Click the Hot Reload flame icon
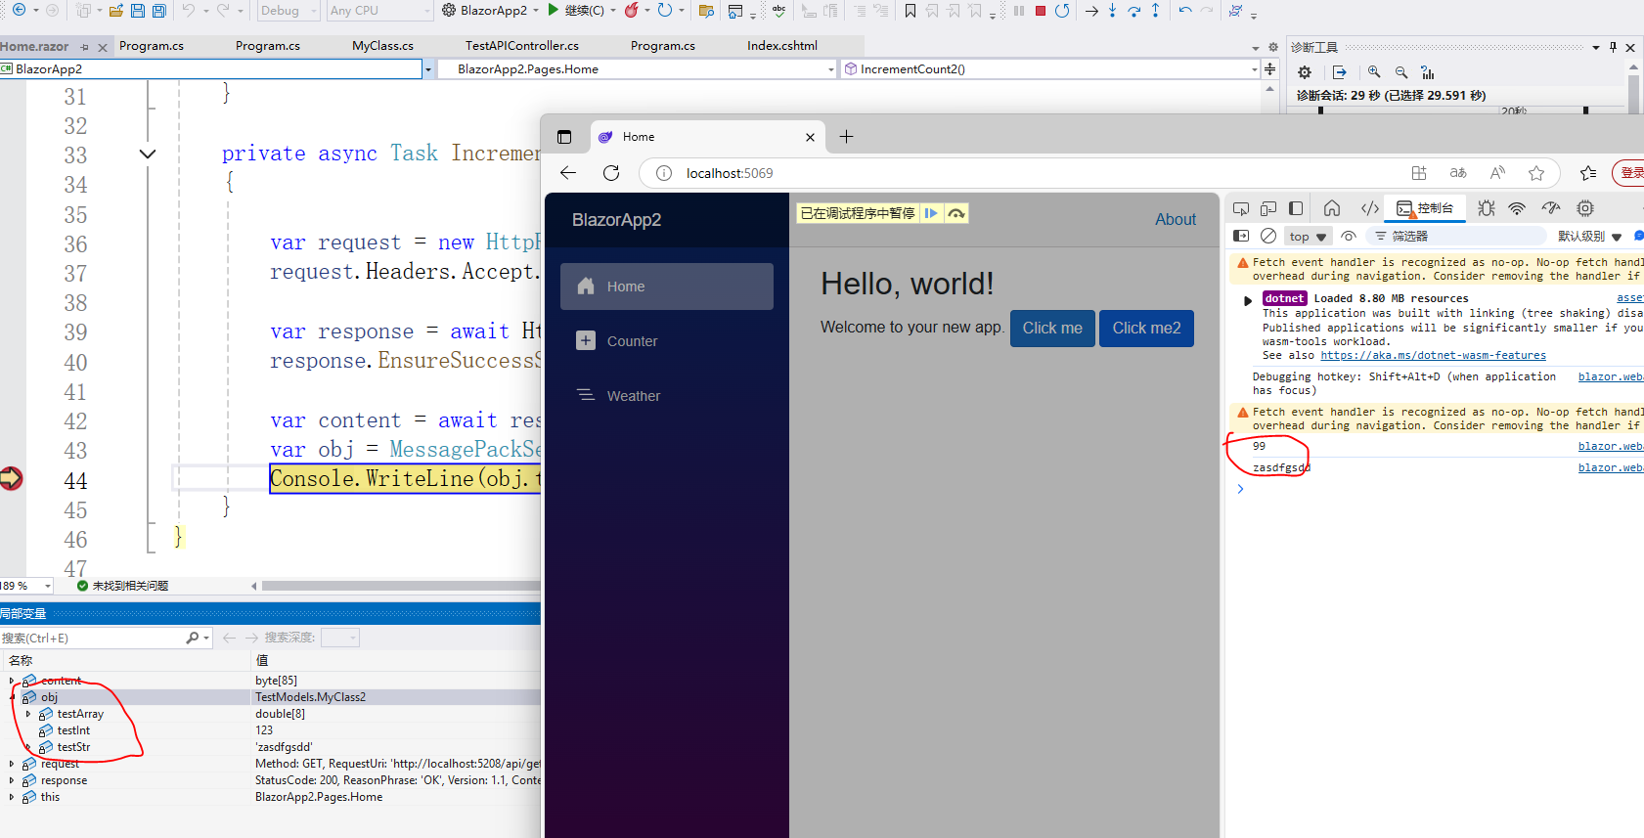Viewport: 1644px width, 838px height. tap(632, 11)
